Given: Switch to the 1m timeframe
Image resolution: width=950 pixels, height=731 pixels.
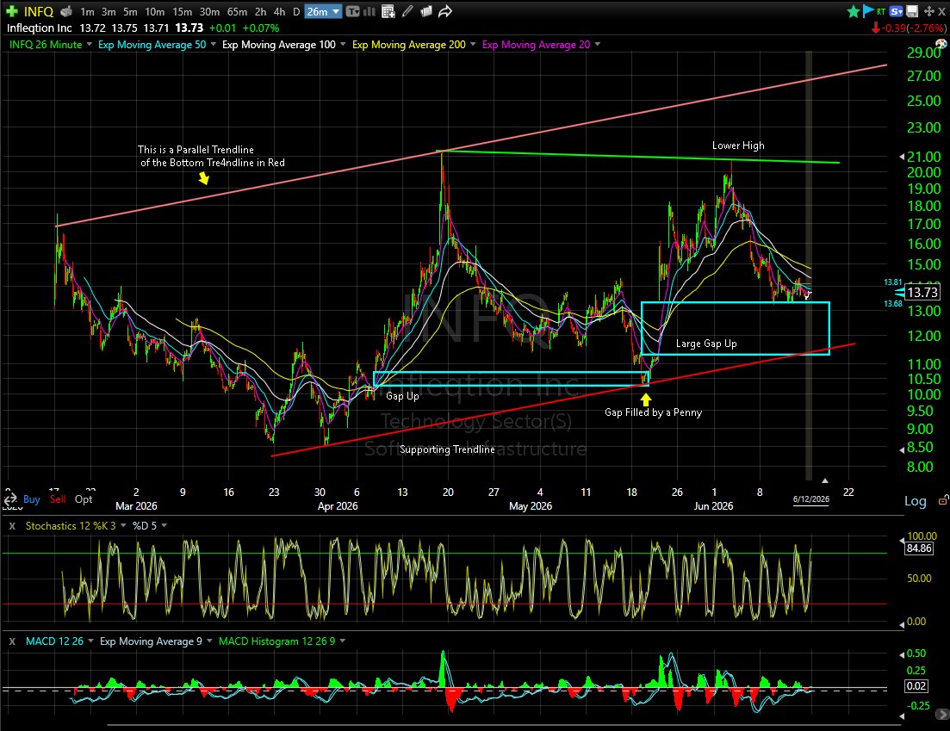Looking at the screenshot, I should pyautogui.click(x=87, y=11).
